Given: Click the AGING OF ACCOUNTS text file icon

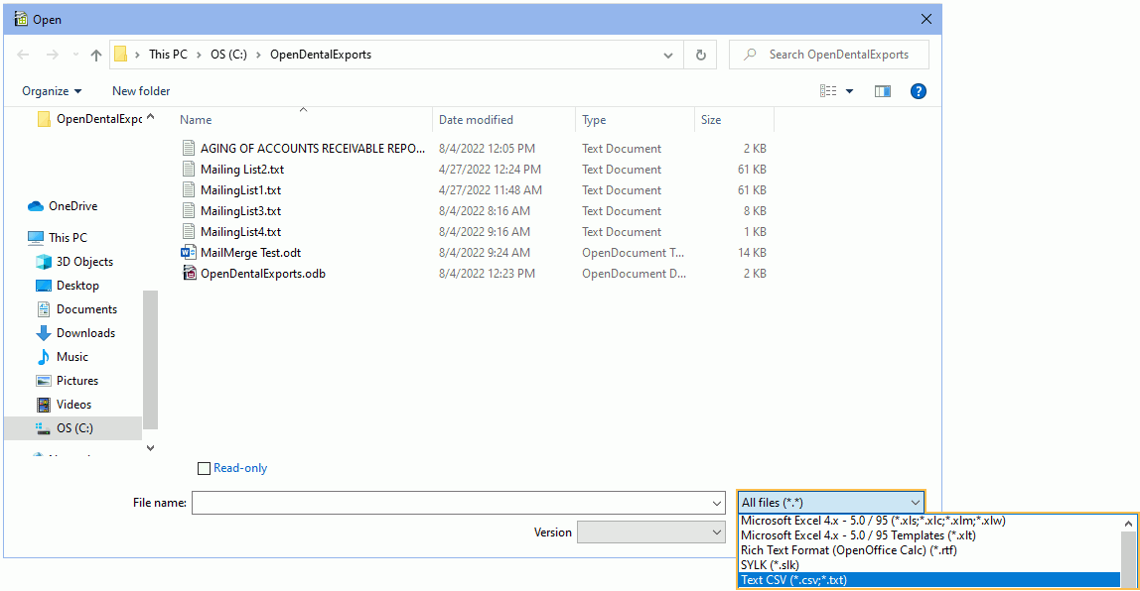Looking at the screenshot, I should point(189,148).
